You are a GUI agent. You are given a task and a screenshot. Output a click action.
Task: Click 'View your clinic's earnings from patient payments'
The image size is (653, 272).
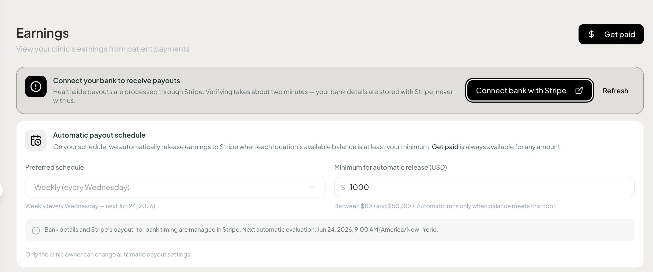pos(103,49)
